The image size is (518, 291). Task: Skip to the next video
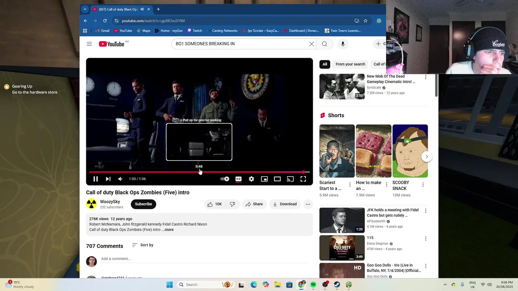coord(108,179)
